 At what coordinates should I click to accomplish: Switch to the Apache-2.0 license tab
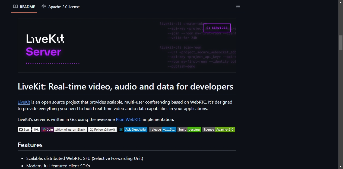(61, 7)
